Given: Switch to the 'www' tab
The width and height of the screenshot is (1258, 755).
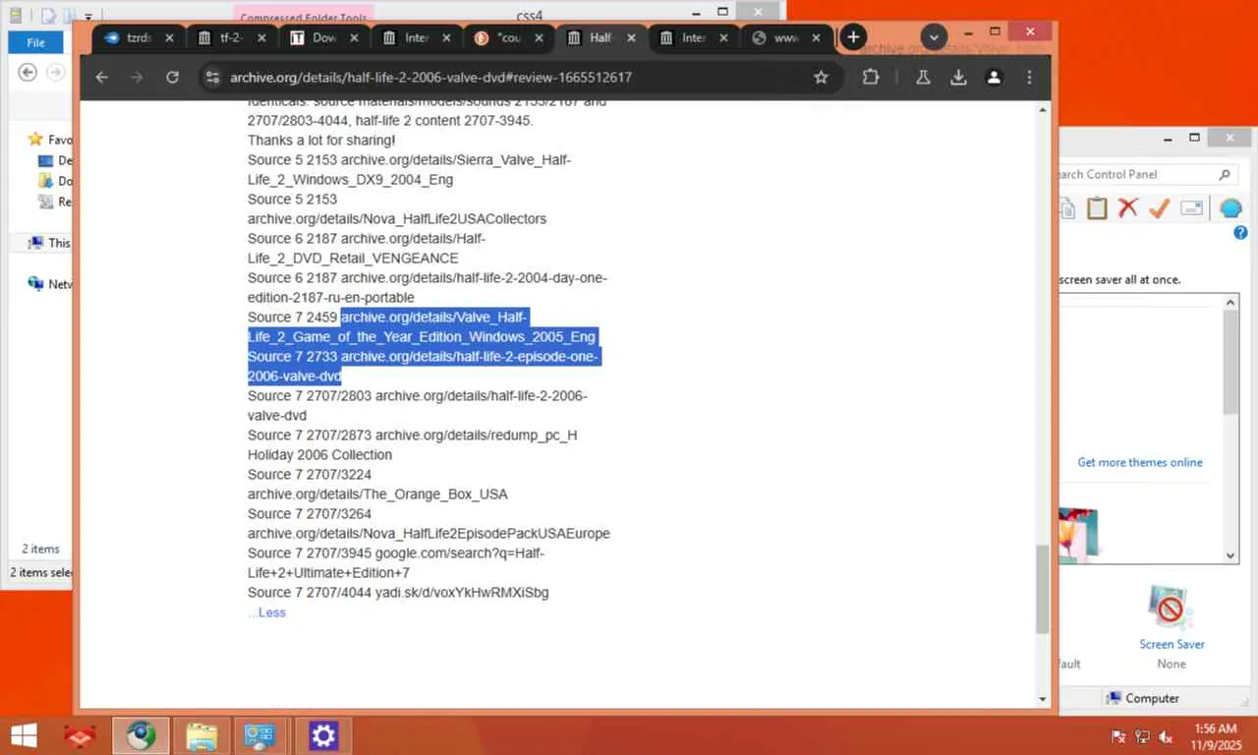Looking at the screenshot, I should [x=786, y=37].
